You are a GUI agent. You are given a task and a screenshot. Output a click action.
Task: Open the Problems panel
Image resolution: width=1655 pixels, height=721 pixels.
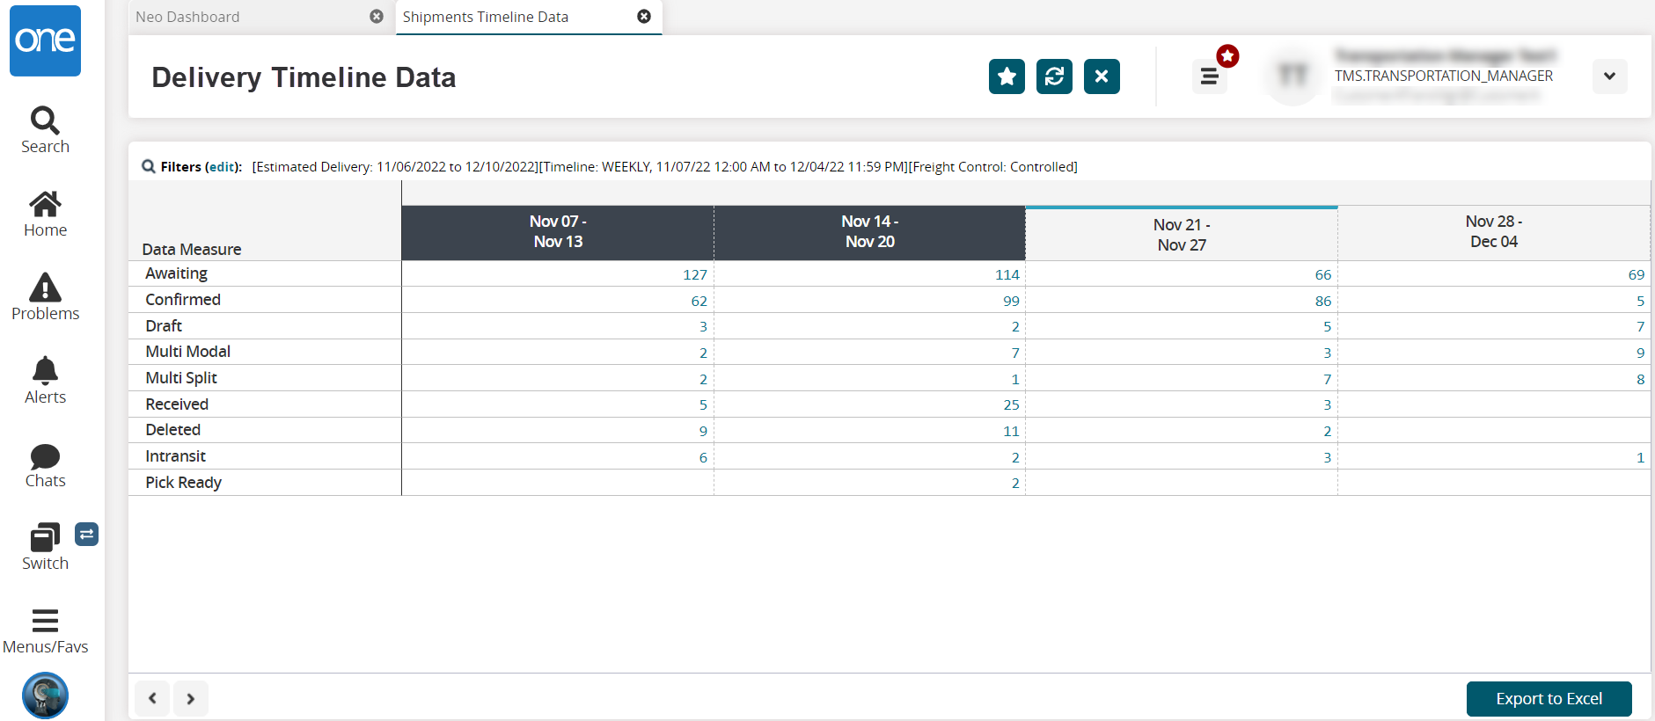45,297
